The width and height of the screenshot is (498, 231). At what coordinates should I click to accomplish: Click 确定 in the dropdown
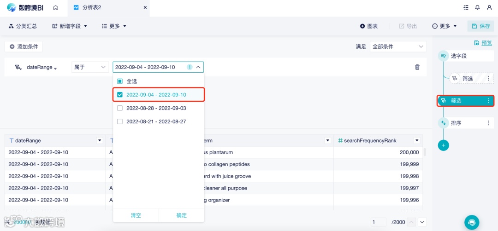182,215
